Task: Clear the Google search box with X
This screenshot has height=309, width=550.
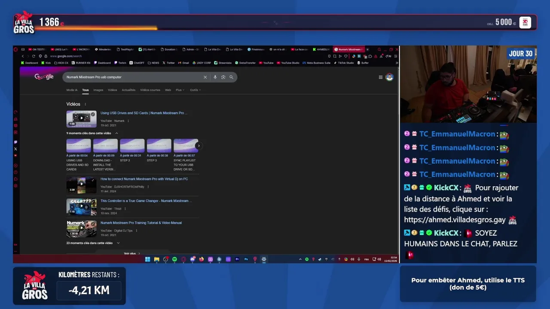Action: coord(205,77)
